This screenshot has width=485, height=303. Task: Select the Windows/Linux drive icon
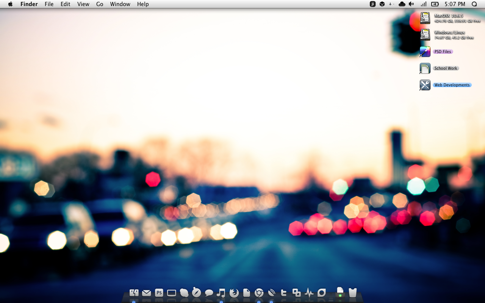pos(425,34)
